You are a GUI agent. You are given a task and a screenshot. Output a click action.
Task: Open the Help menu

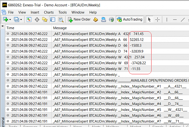(x=93, y=12)
